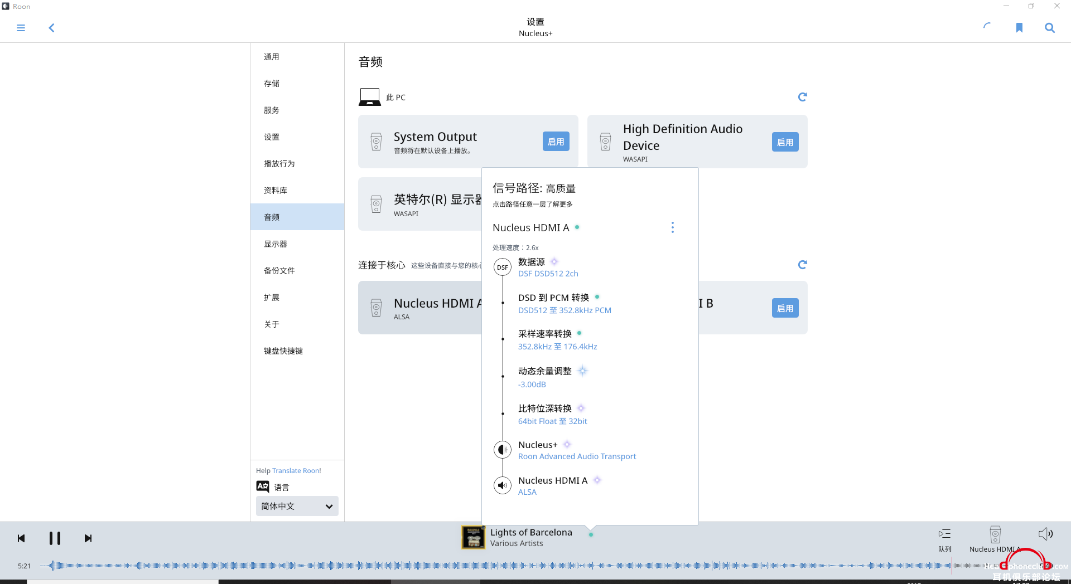Click green dot beside 采样速率转换
The width and height of the screenshot is (1071, 584).
[x=579, y=333]
